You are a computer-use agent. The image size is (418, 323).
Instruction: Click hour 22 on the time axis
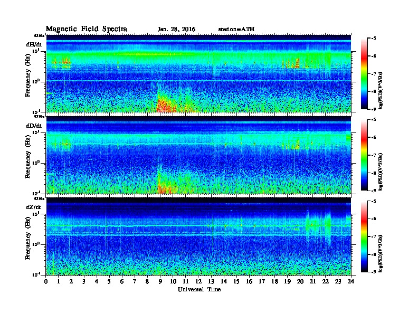[x=326, y=282]
